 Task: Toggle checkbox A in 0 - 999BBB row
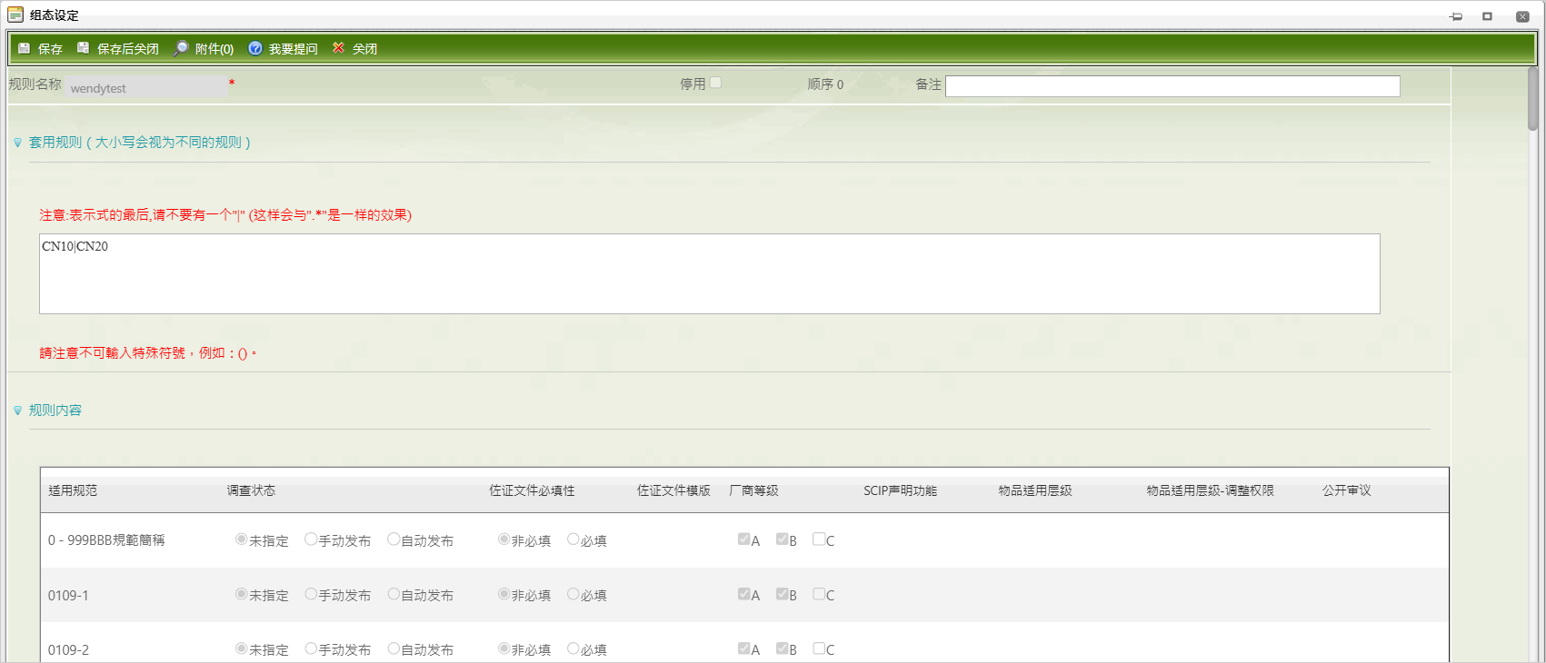pos(744,539)
